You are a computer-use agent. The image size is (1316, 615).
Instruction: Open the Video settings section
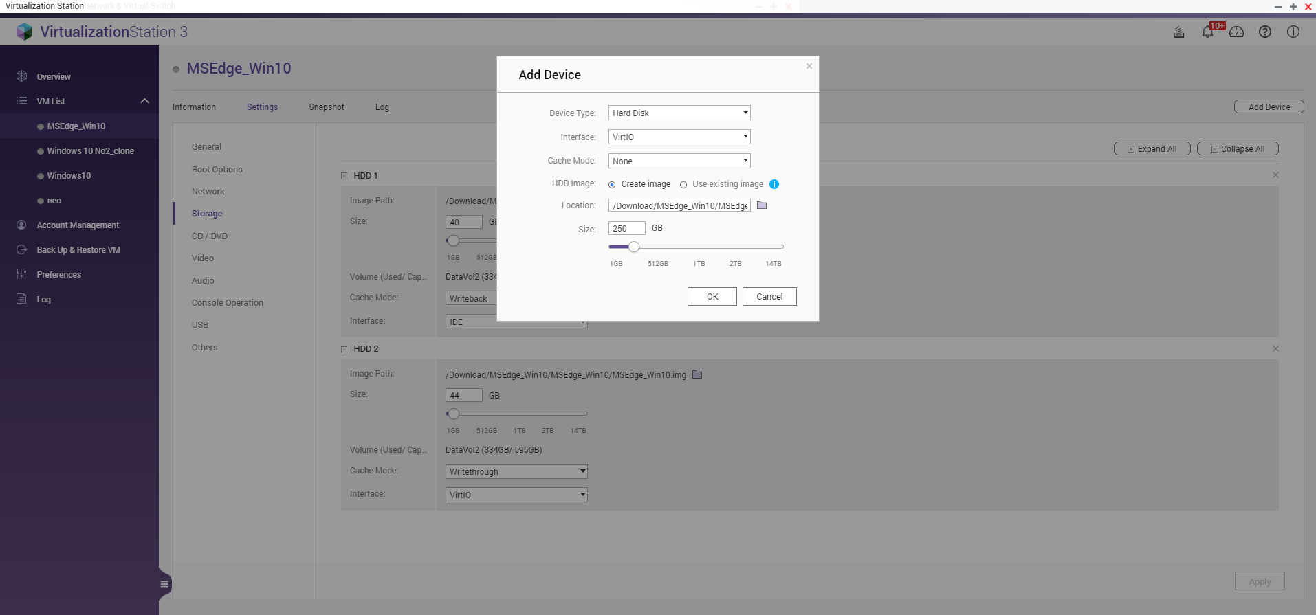pos(203,258)
